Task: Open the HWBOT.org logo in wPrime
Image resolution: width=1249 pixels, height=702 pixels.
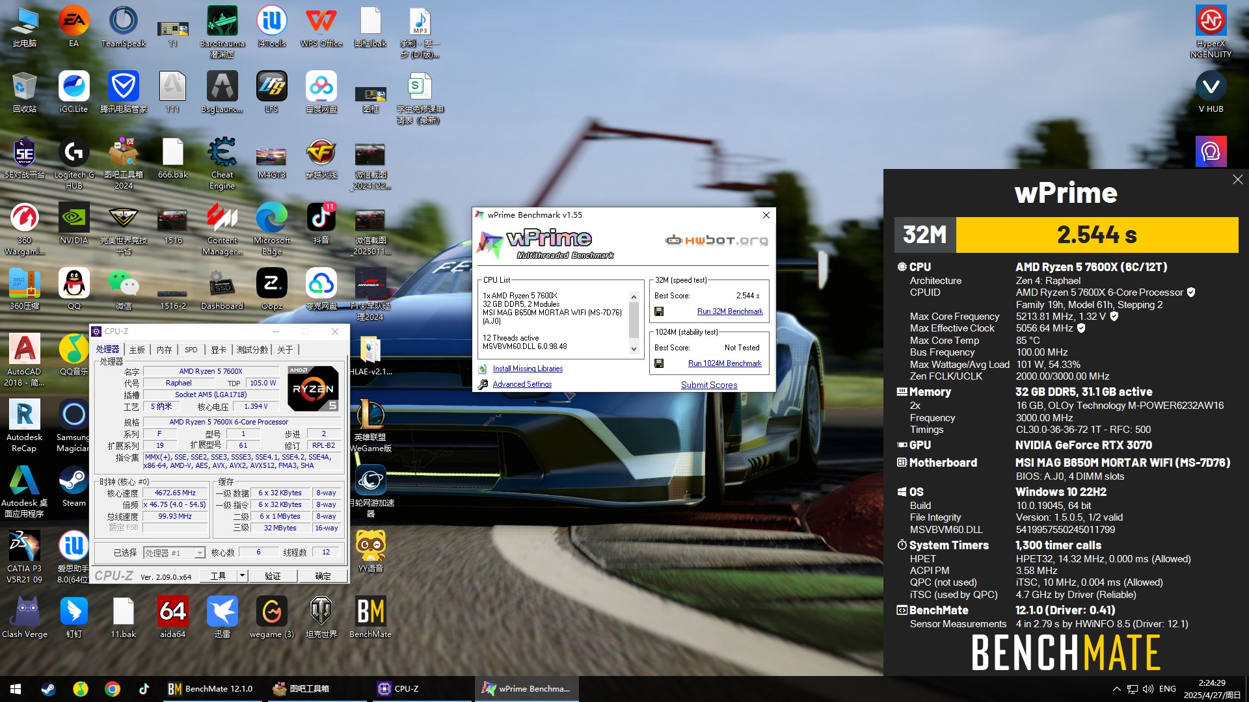Action: click(716, 240)
